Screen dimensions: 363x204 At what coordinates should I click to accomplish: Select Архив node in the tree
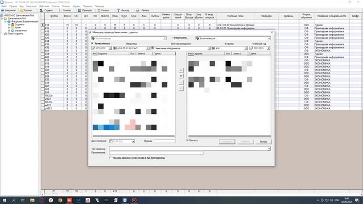18,28
